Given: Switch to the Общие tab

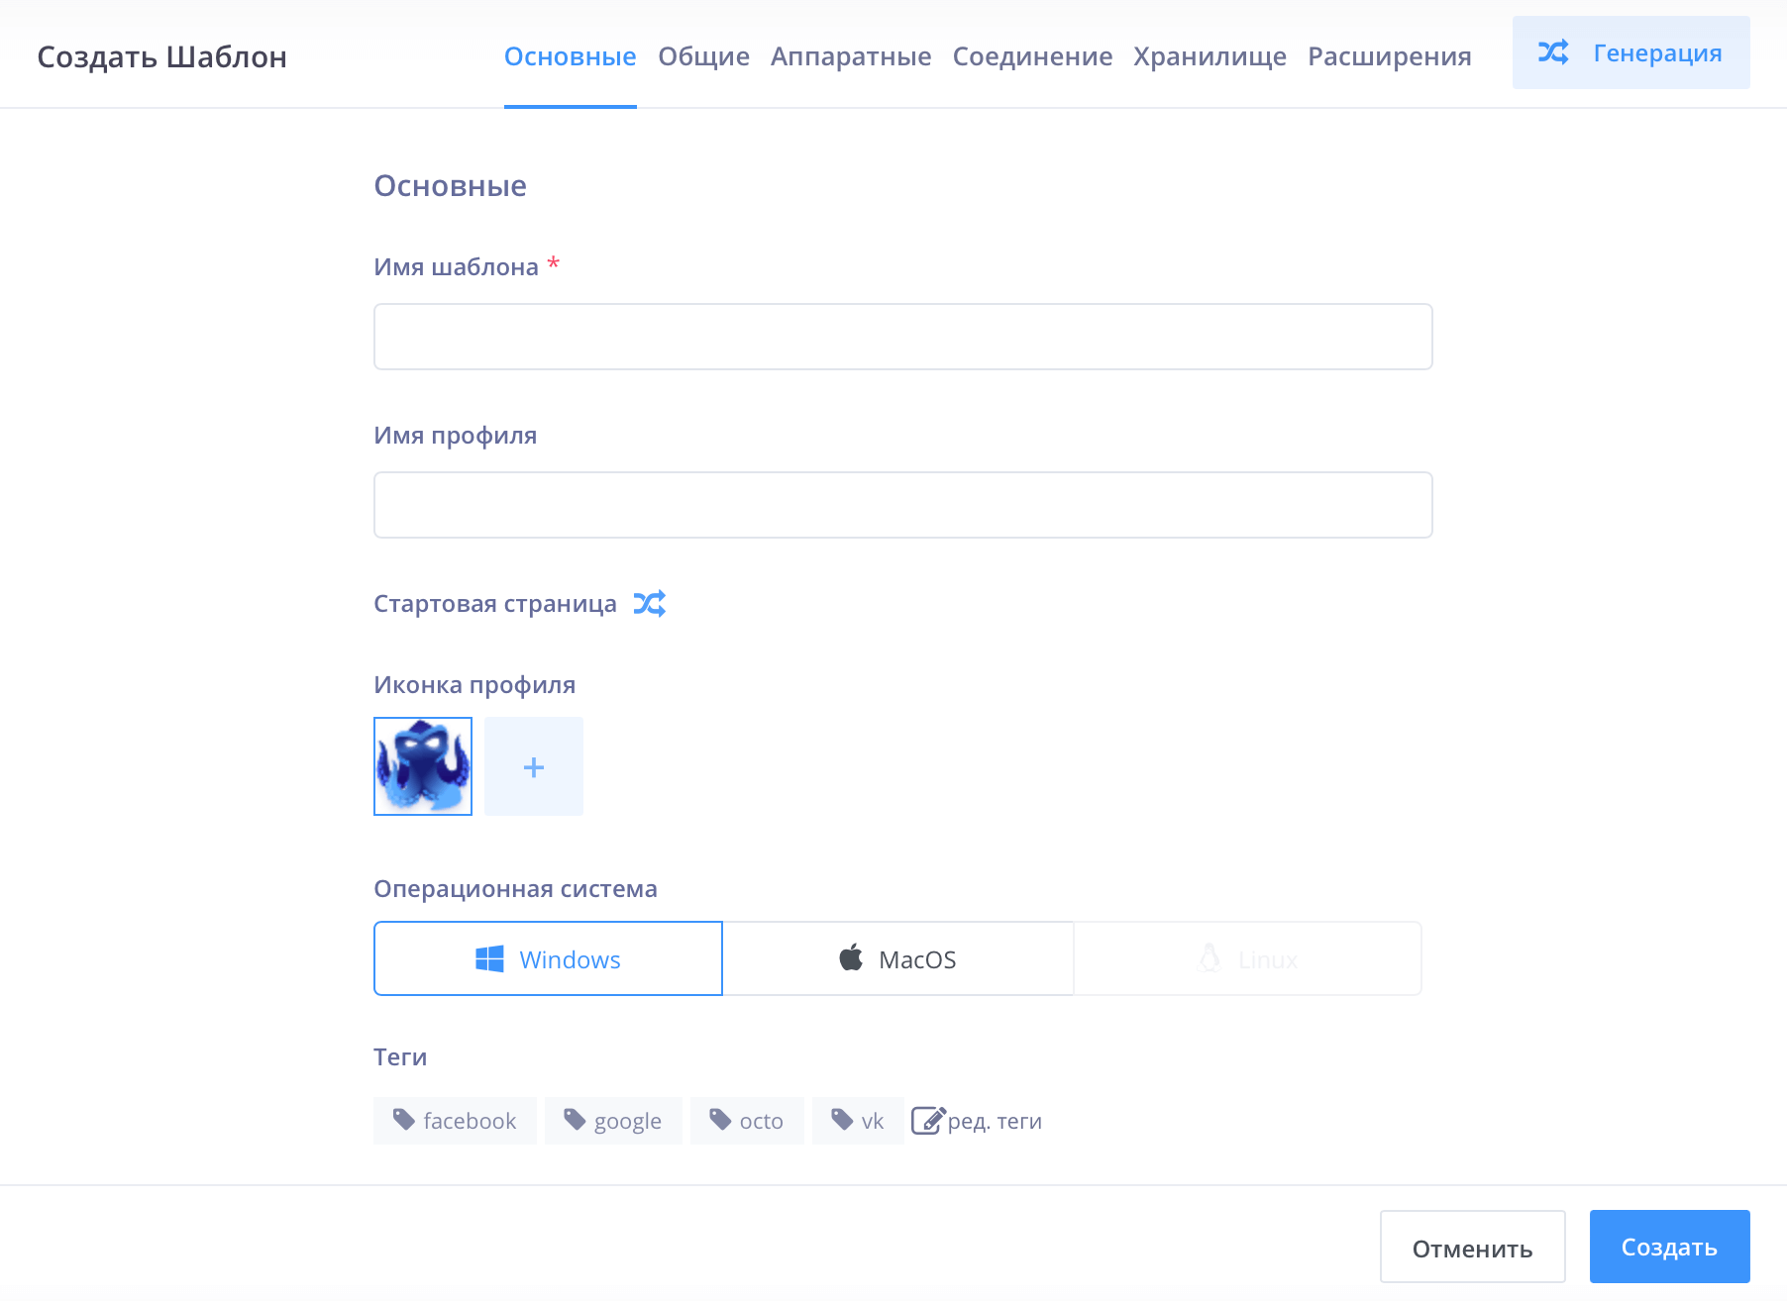Looking at the screenshot, I should point(702,56).
